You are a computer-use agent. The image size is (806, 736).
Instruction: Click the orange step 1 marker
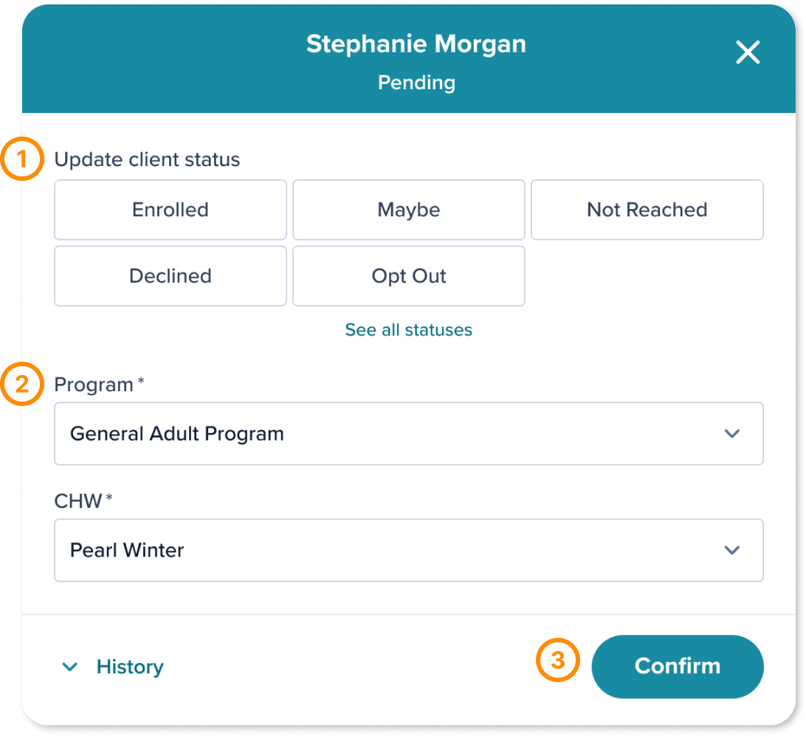click(23, 159)
